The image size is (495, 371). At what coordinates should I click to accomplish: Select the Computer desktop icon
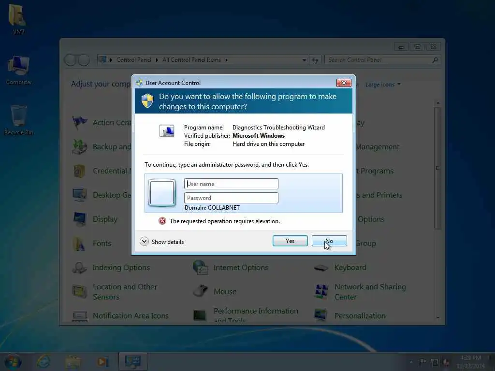[x=19, y=71]
